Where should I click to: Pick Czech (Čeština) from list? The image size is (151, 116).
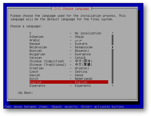pos(69,72)
